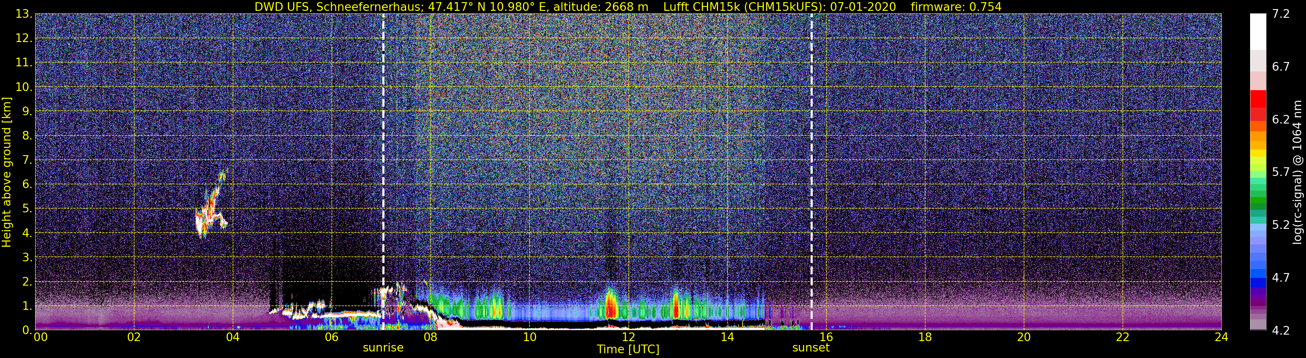Click the x-axis time tick 08
This screenshot has height=358, width=1306.
point(430,337)
